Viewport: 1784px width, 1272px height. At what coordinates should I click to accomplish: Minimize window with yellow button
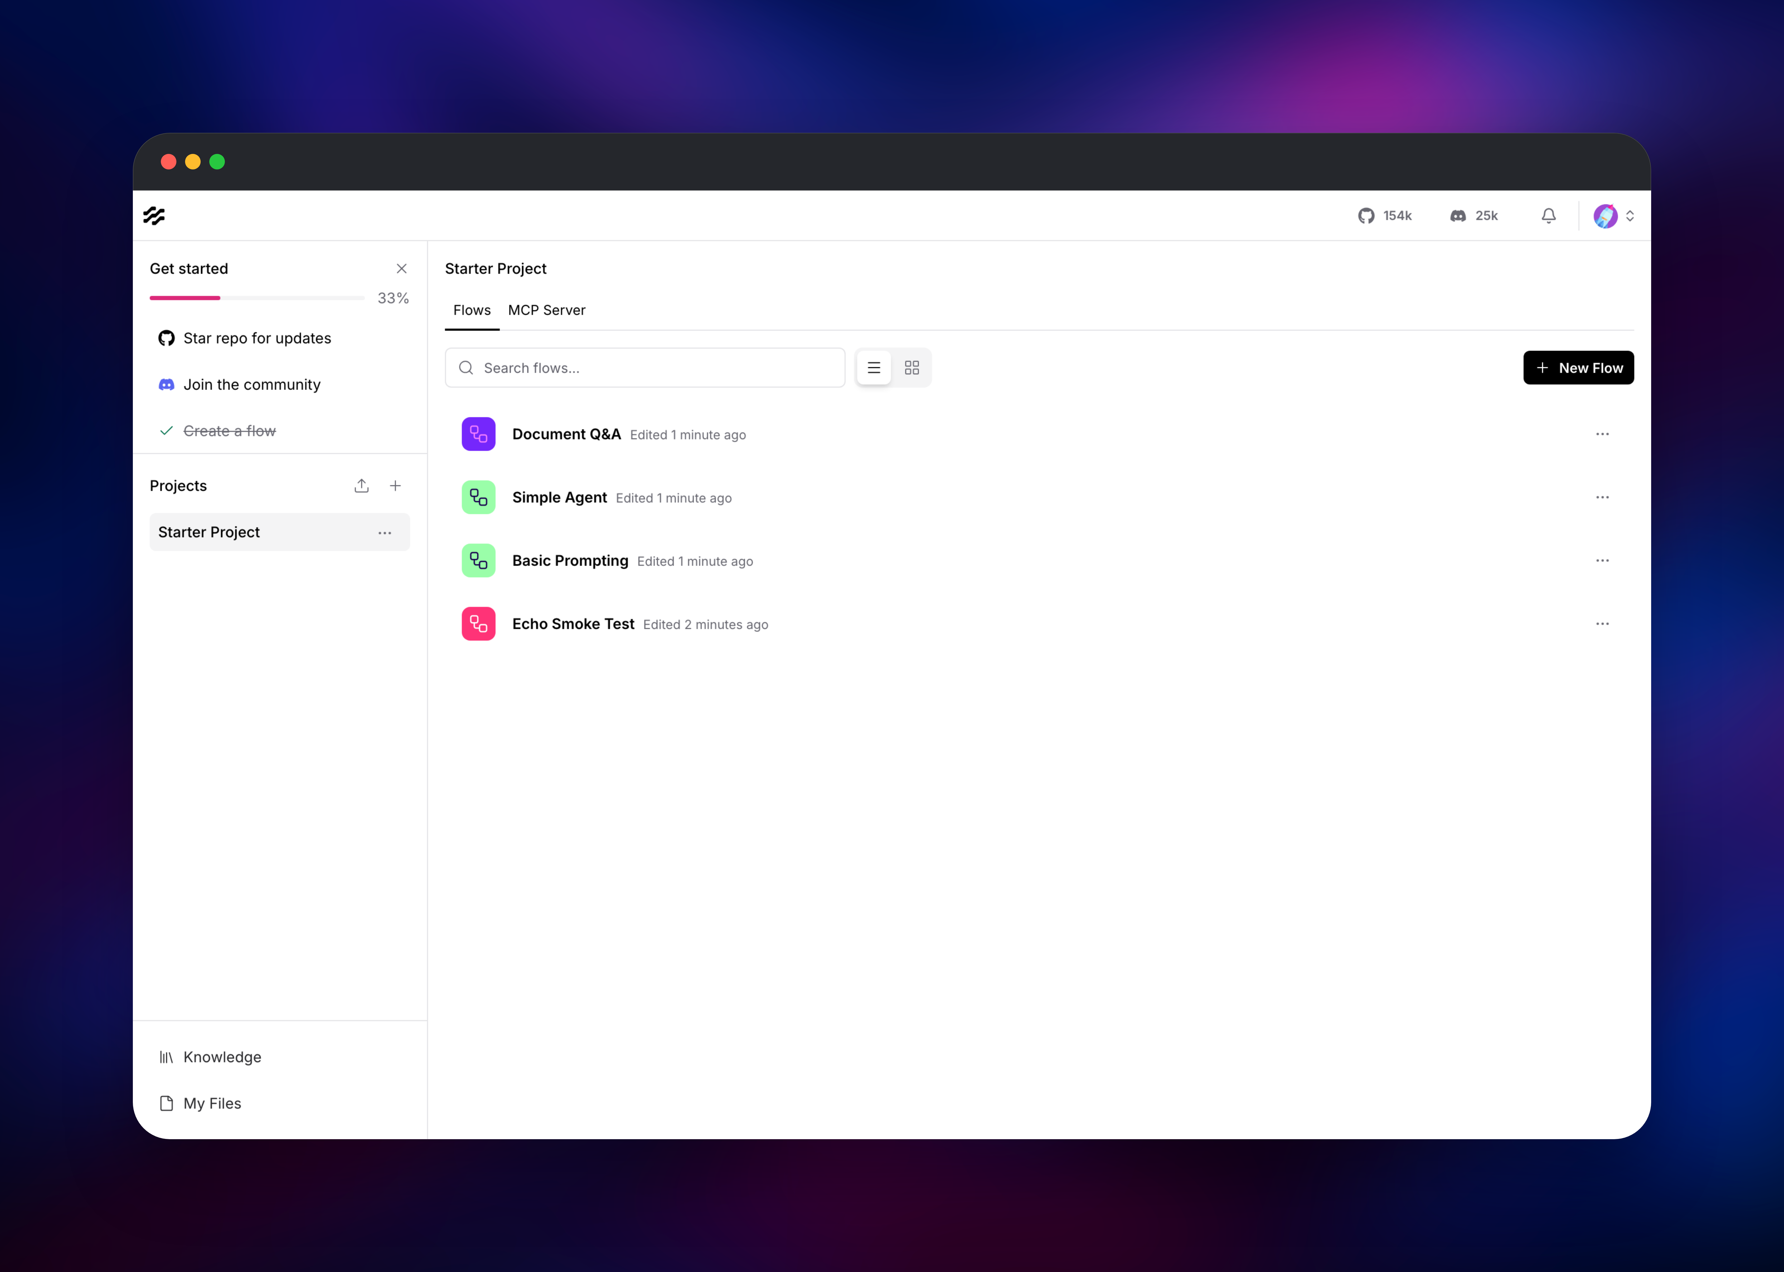[193, 161]
